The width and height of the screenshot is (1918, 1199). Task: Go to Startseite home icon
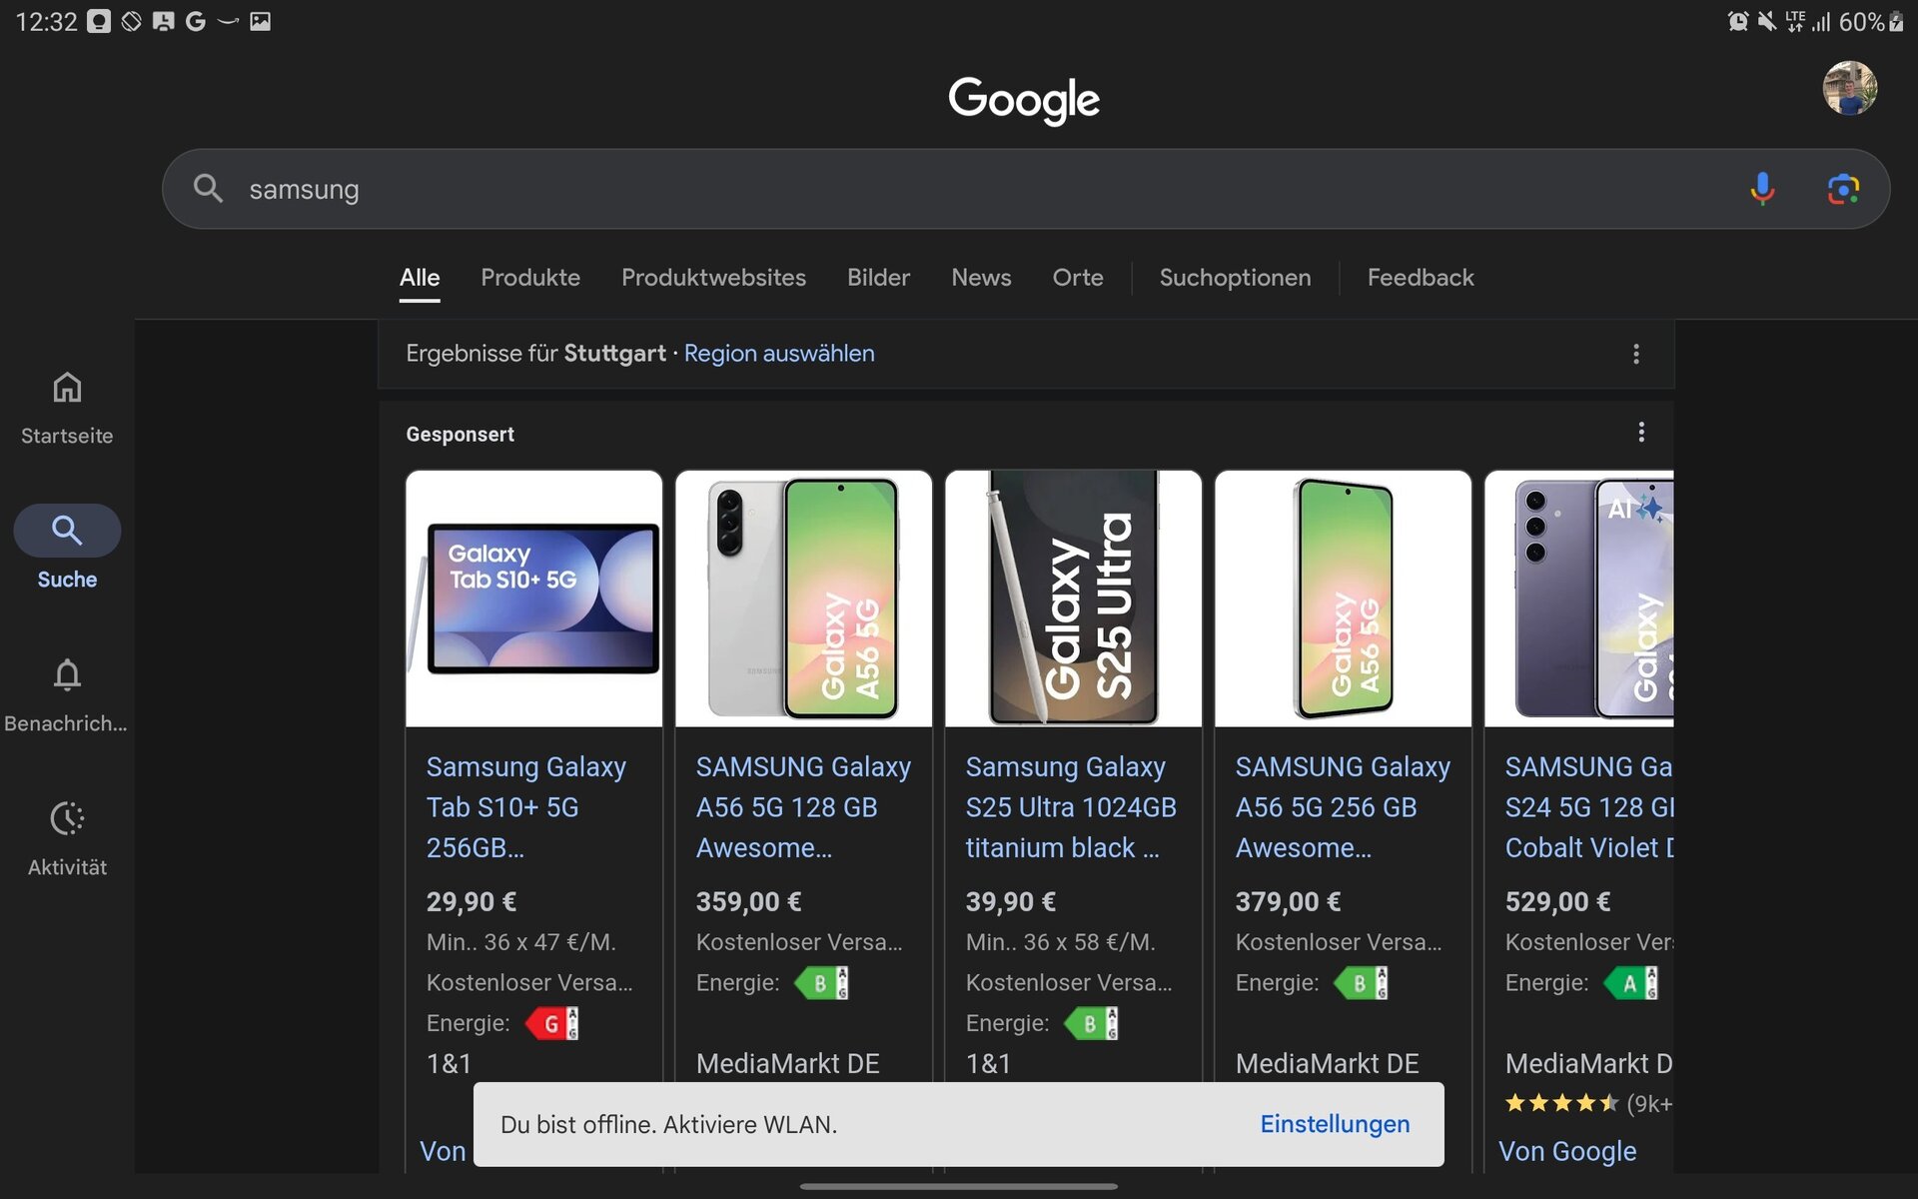pyautogui.click(x=67, y=388)
